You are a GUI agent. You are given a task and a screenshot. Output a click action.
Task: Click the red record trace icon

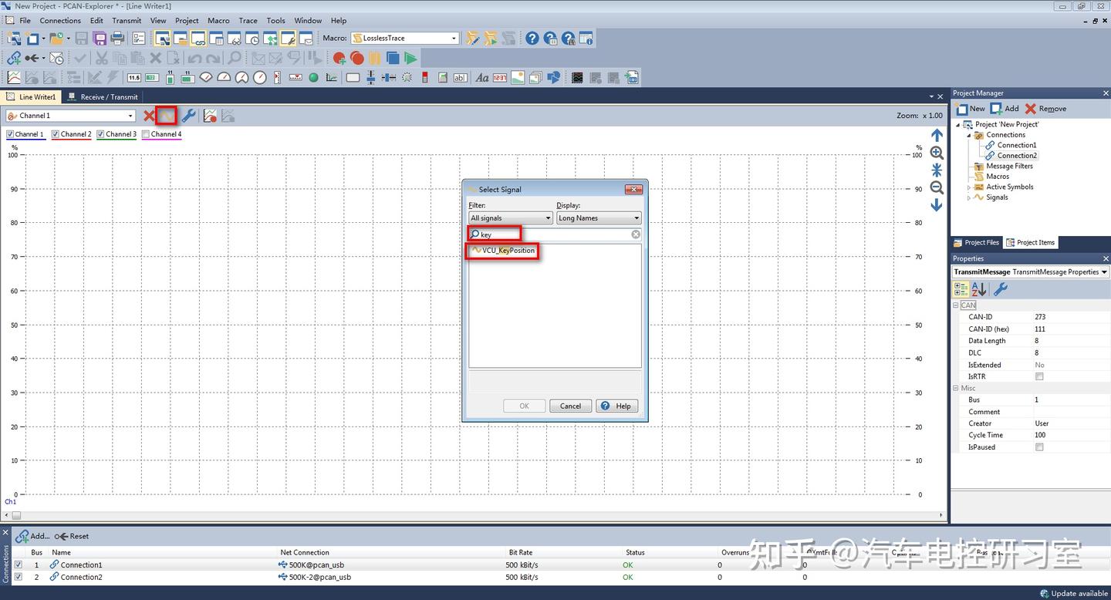coord(356,58)
